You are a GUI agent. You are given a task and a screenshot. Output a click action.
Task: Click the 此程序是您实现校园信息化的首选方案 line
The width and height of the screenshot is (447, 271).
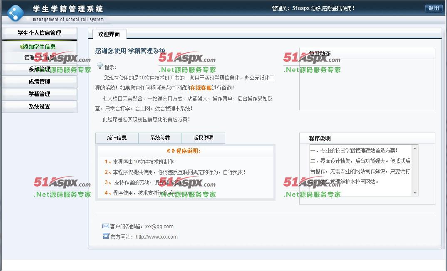click(146, 120)
